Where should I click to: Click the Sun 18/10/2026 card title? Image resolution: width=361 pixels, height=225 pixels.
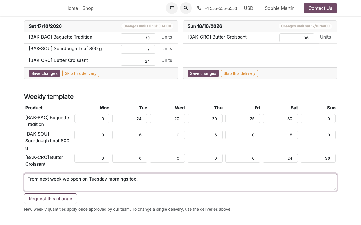point(205,26)
